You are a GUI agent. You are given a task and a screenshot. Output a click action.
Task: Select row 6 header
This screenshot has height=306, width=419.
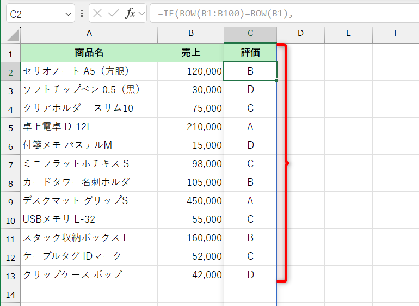tap(10, 145)
